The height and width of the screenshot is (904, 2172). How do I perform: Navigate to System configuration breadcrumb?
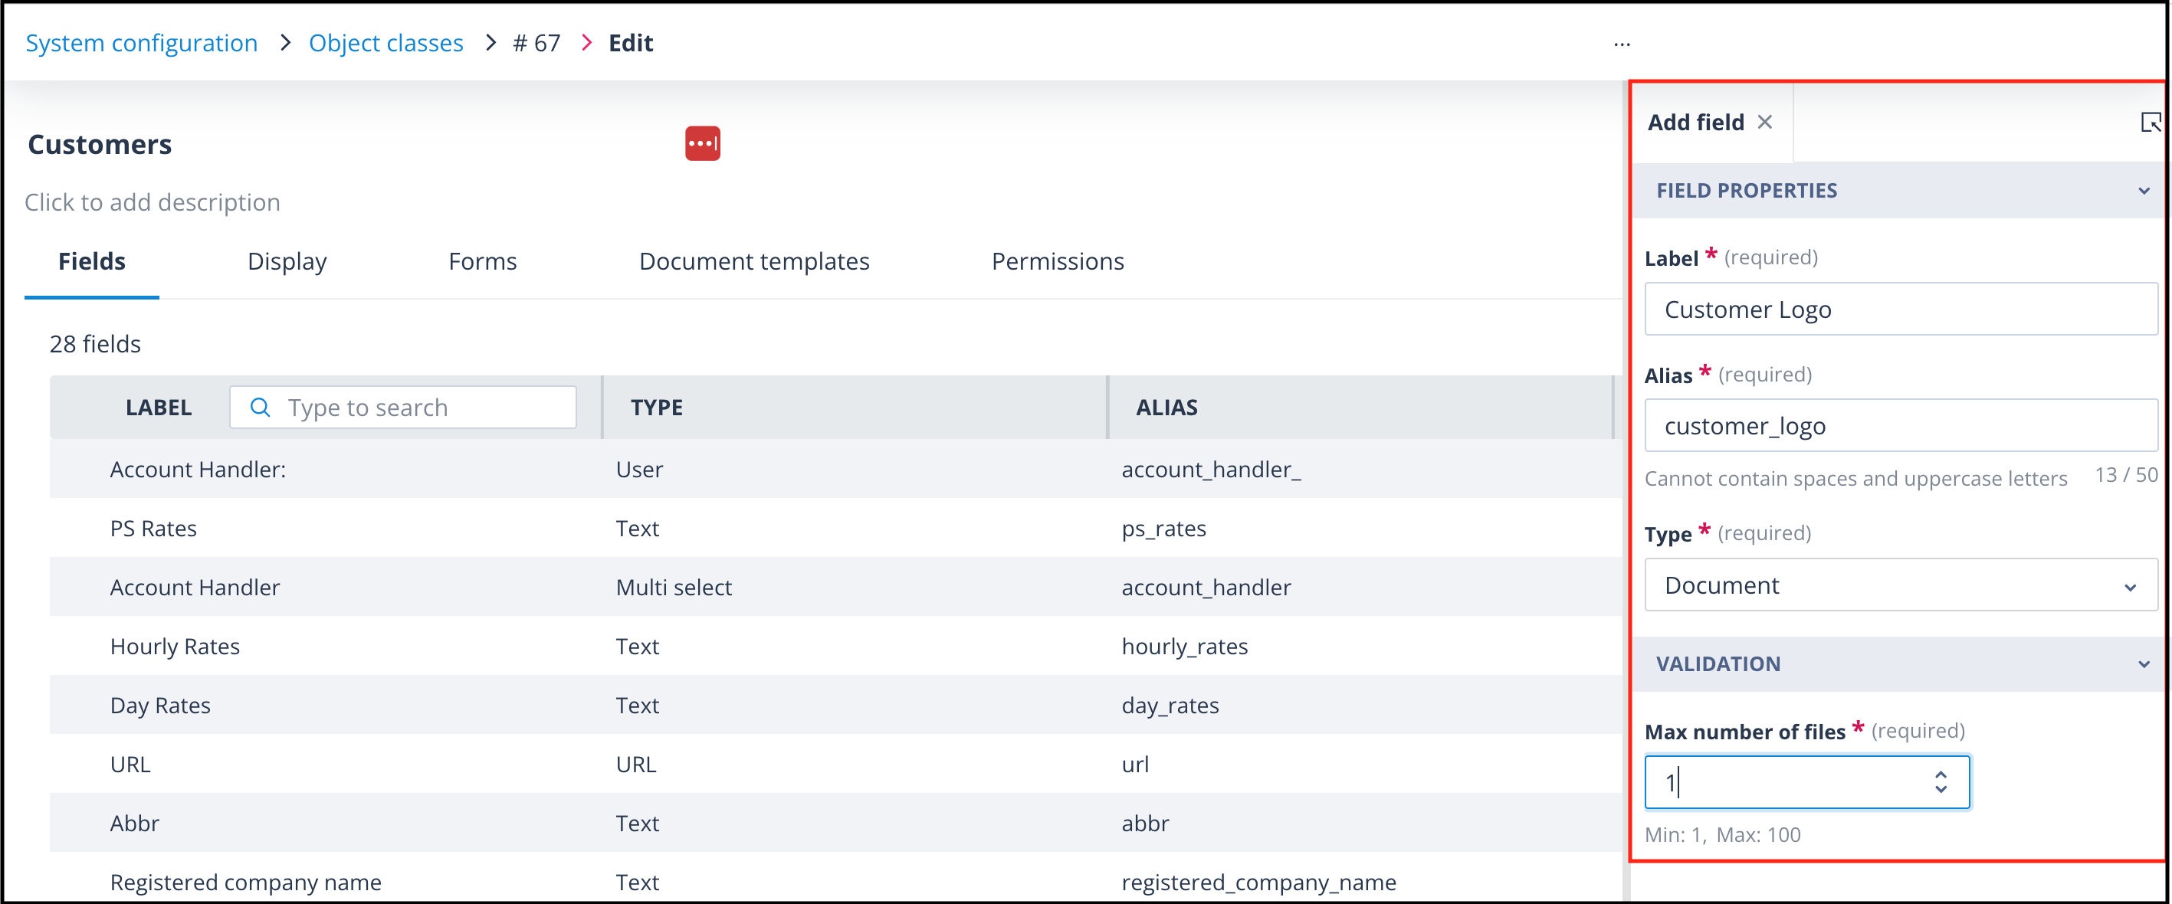[142, 43]
